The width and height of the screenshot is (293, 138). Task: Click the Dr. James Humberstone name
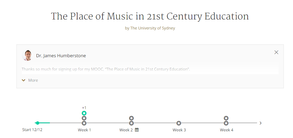click(x=61, y=56)
